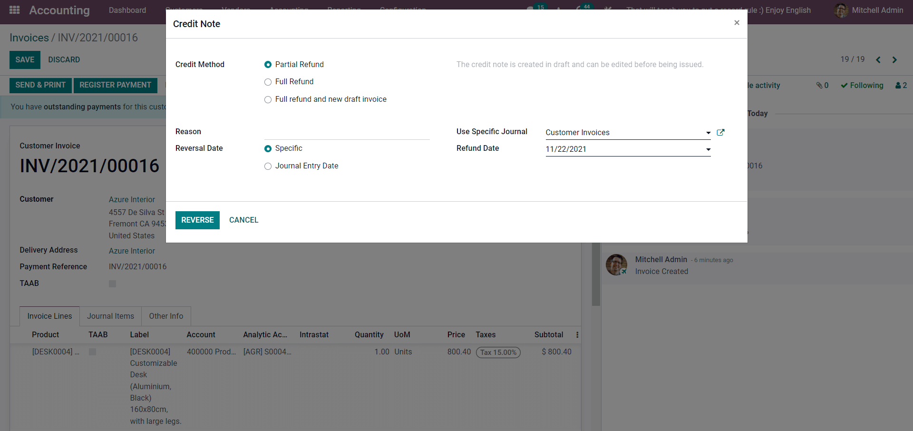Image resolution: width=913 pixels, height=431 pixels.
Task: Click SEND & PRINT button
Action: [x=40, y=85]
